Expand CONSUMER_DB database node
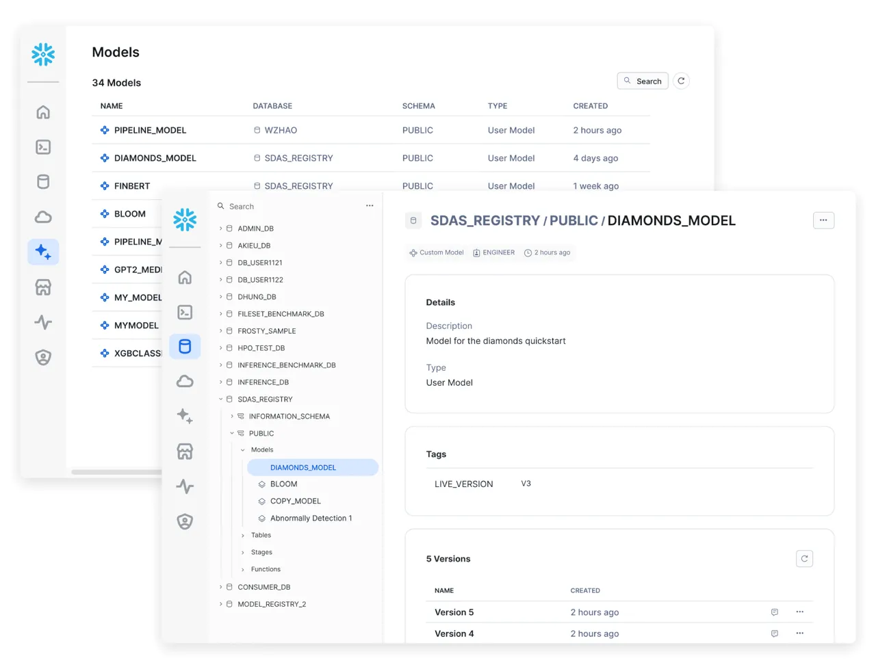This screenshot has width=876, height=669. point(220,587)
